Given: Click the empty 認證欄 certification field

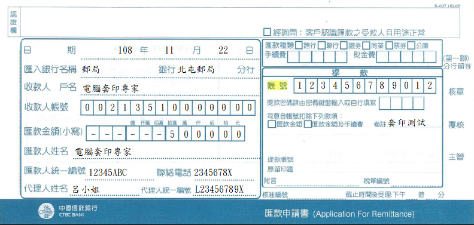Looking at the screenshot, I should point(239,22).
